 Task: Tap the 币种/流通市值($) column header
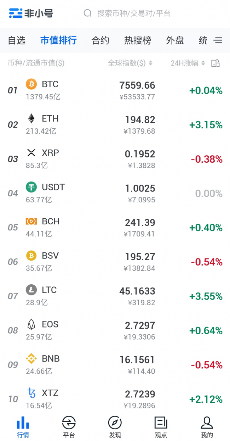point(36,63)
